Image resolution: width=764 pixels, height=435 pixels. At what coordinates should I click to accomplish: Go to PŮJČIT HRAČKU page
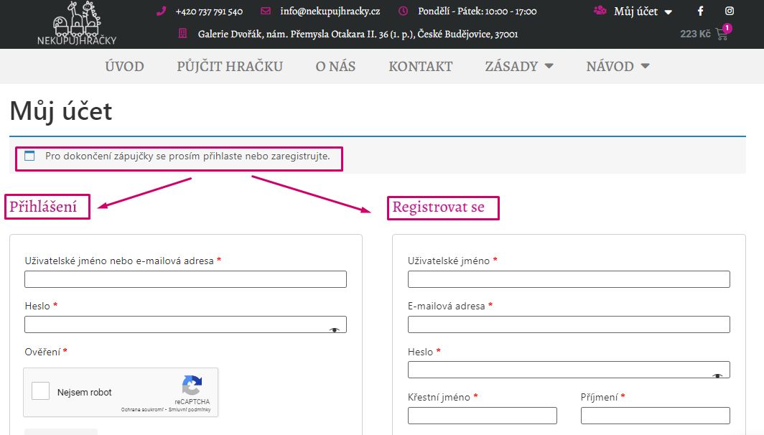pos(230,66)
